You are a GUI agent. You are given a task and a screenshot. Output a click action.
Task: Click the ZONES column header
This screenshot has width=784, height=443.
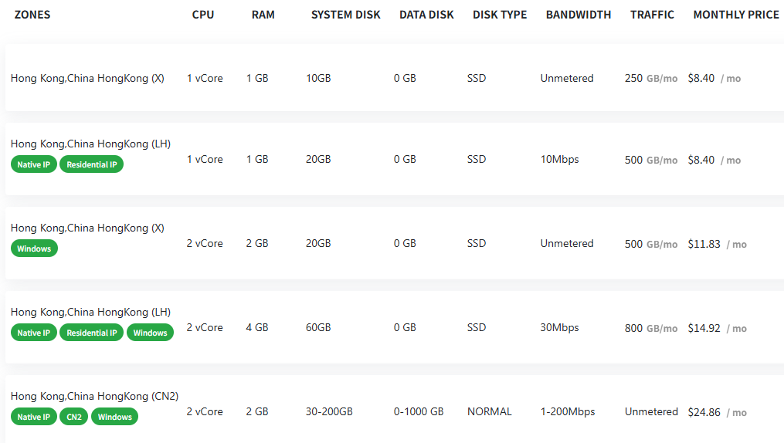click(x=32, y=15)
